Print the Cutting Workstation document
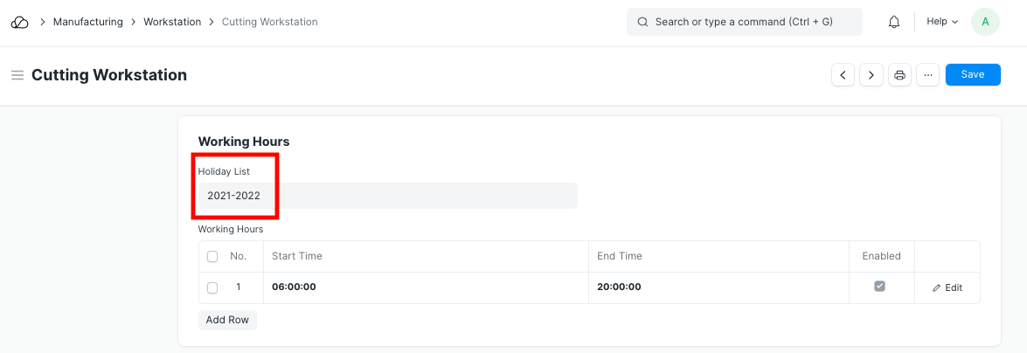Viewport: 1027px width, 353px height. 900,75
